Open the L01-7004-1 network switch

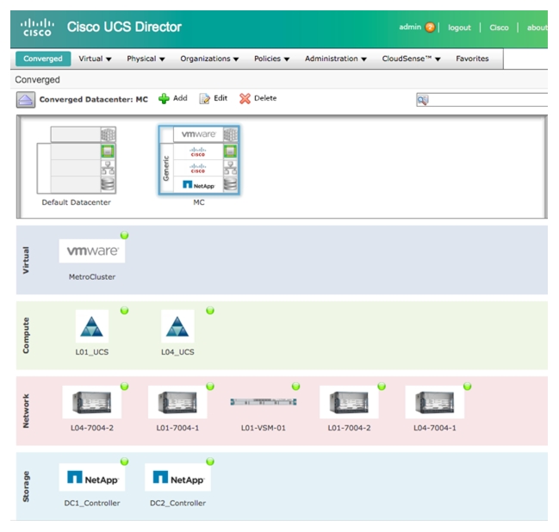pyautogui.click(x=177, y=402)
